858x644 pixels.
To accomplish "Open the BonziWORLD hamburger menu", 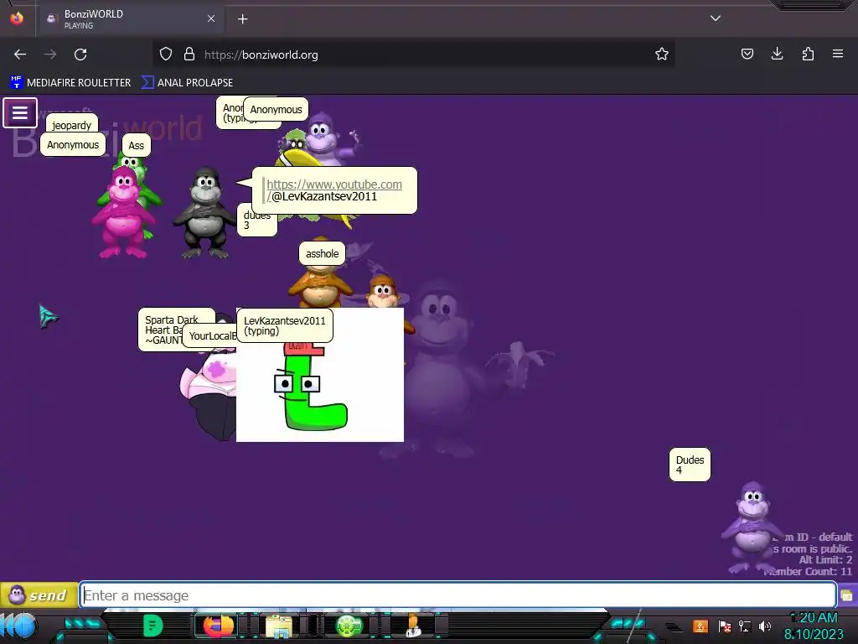I will point(20,113).
